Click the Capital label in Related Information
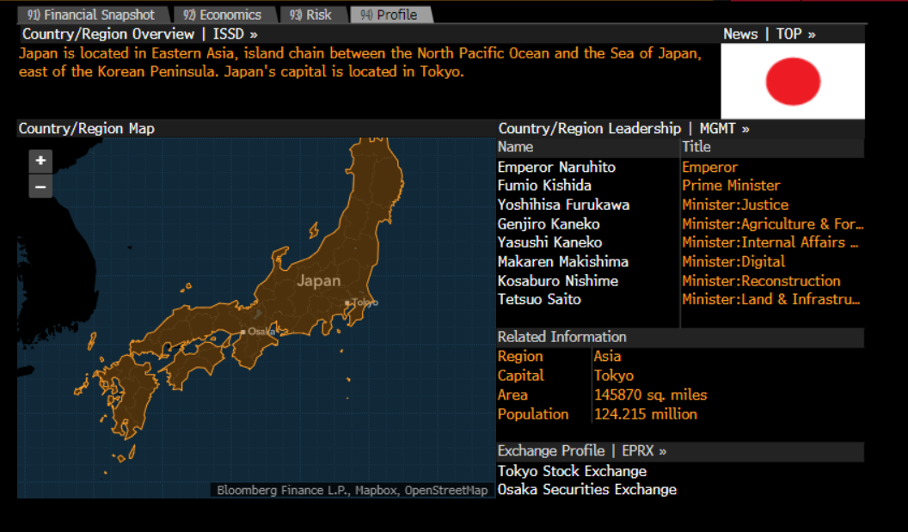This screenshot has height=532, width=908. pyautogui.click(x=520, y=376)
